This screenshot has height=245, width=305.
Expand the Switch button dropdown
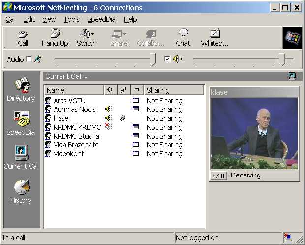(x=92, y=34)
